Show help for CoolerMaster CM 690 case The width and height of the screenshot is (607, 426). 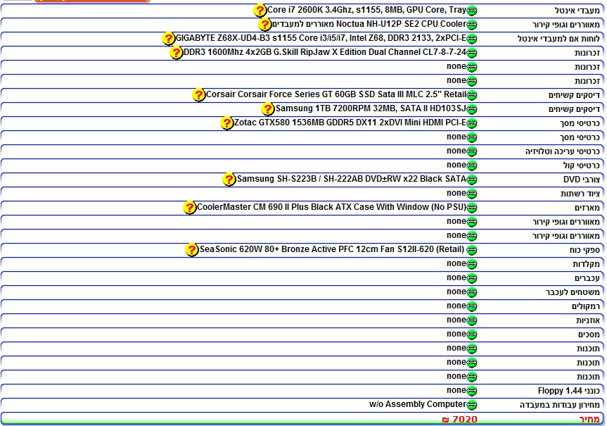pyautogui.click(x=189, y=208)
